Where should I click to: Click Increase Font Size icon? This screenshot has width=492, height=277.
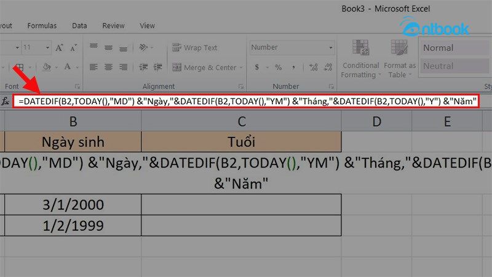tap(59, 48)
